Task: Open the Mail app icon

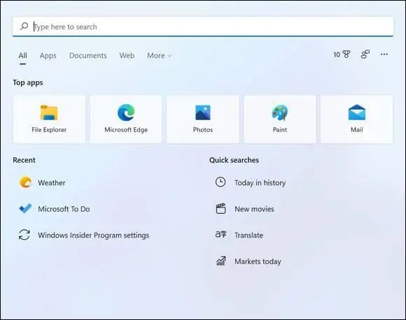Action: coord(356,112)
